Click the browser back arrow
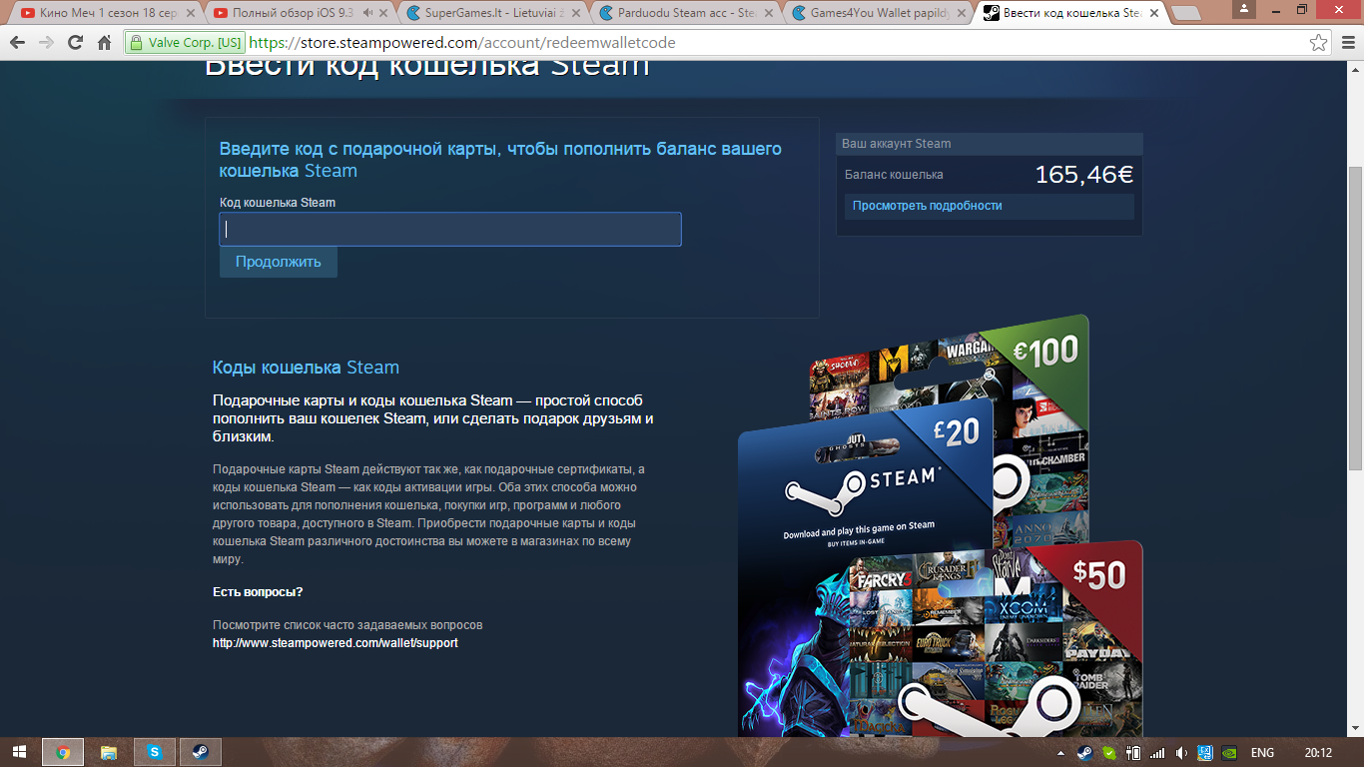Image resolution: width=1364 pixels, height=767 pixels. [x=17, y=43]
